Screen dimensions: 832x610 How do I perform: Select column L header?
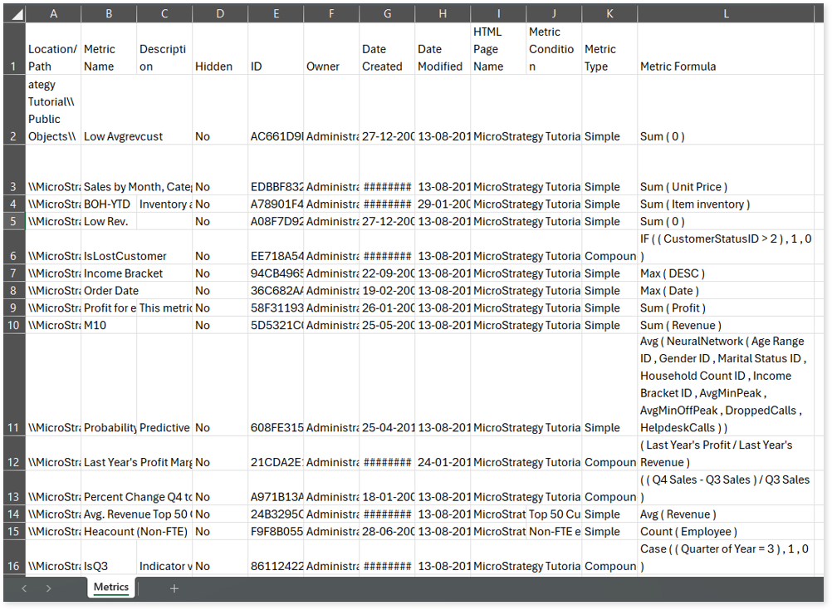tap(726, 14)
